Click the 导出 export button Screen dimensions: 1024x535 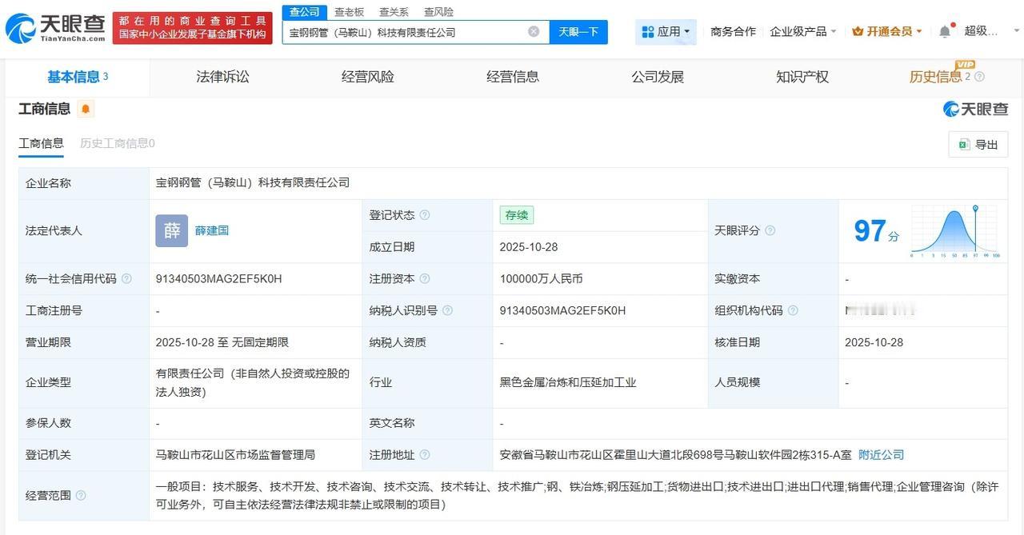coord(978,144)
